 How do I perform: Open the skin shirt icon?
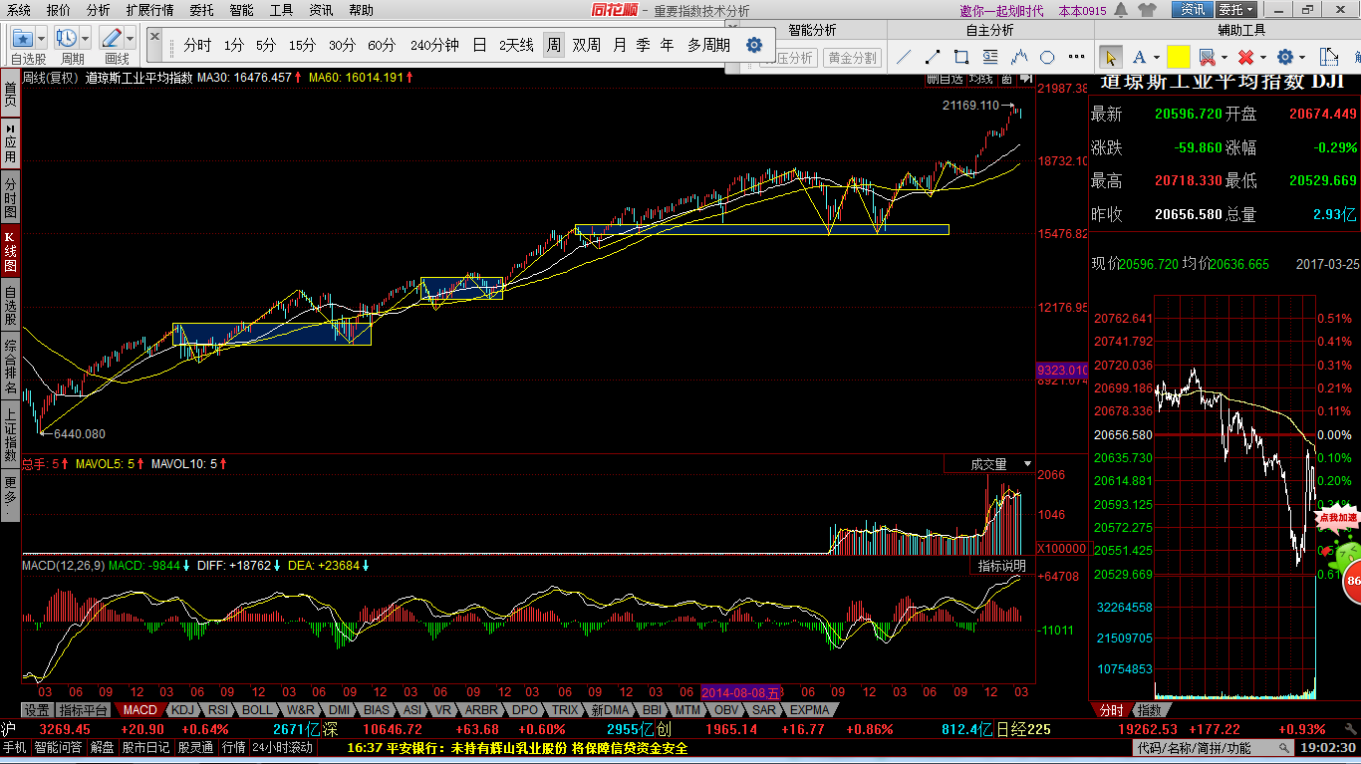(1148, 10)
